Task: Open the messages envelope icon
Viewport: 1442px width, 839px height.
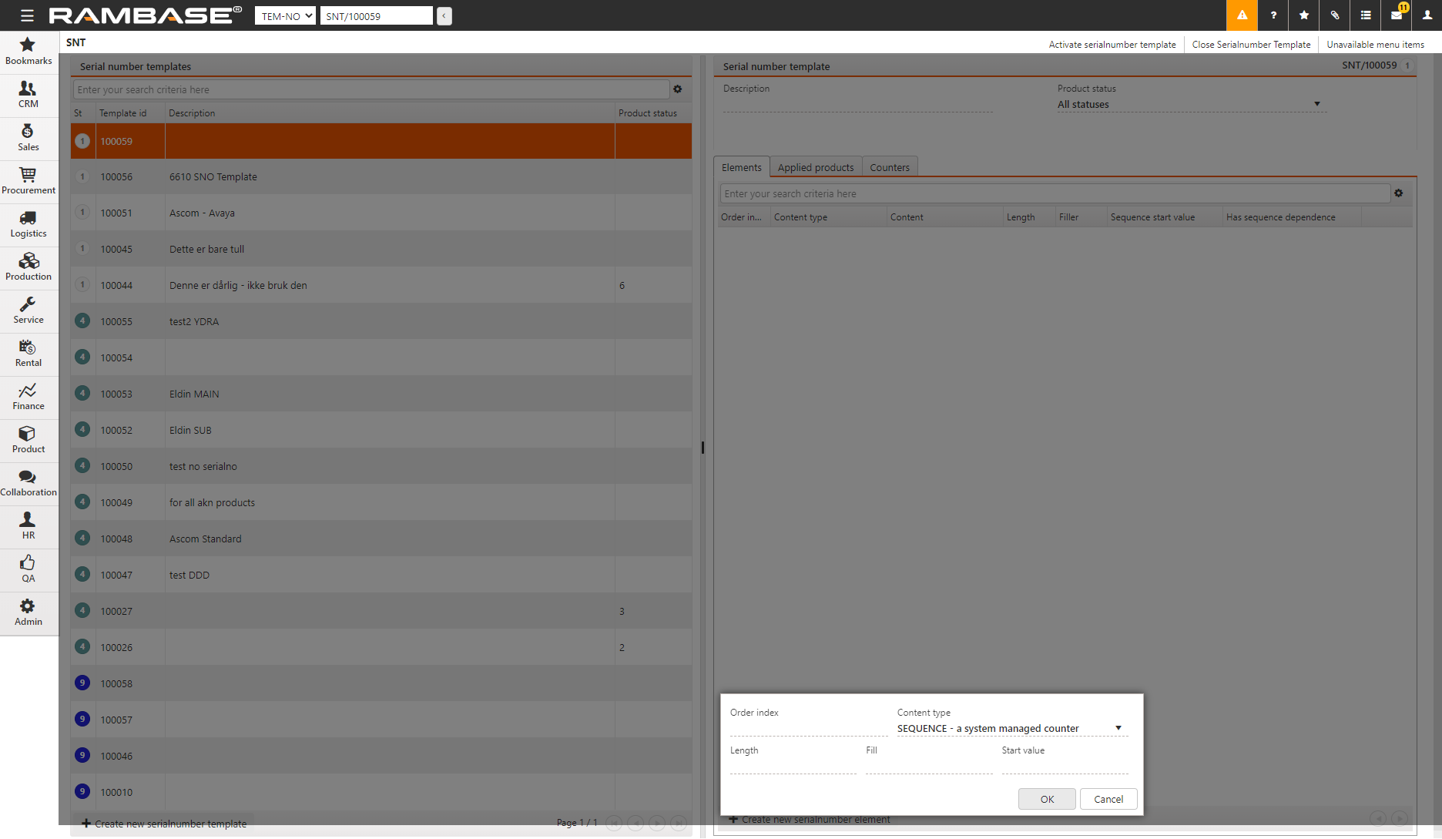Action: click(1397, 15)
